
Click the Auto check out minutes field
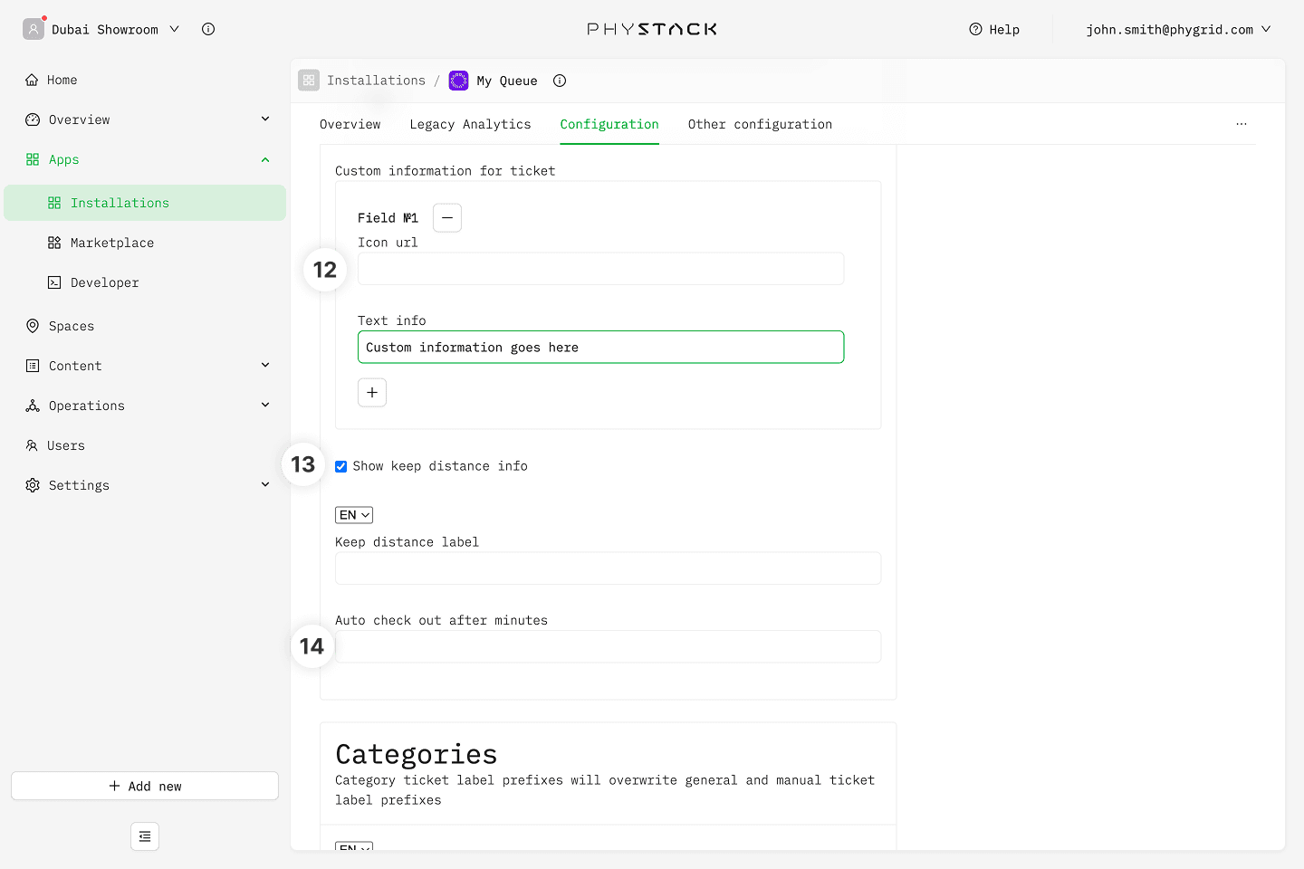click(608, 647)
